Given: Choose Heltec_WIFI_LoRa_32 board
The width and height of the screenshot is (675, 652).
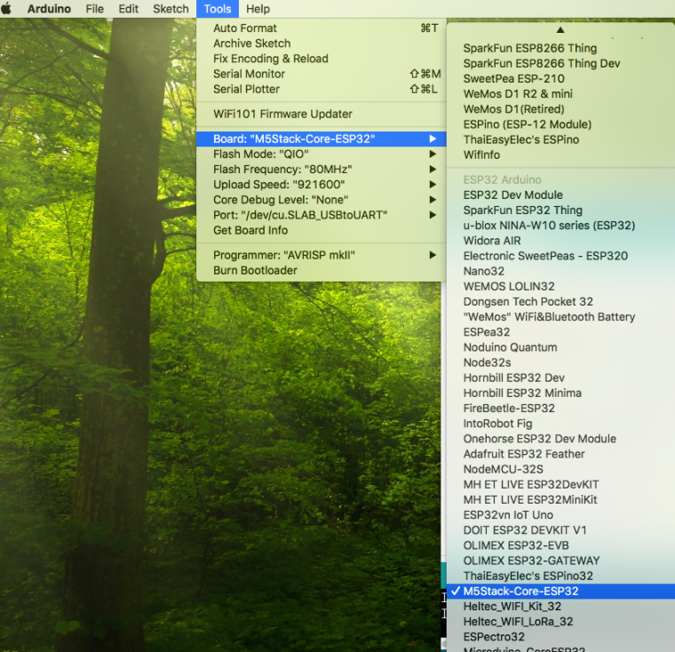Looking at the screenshot, I should 561,622.
